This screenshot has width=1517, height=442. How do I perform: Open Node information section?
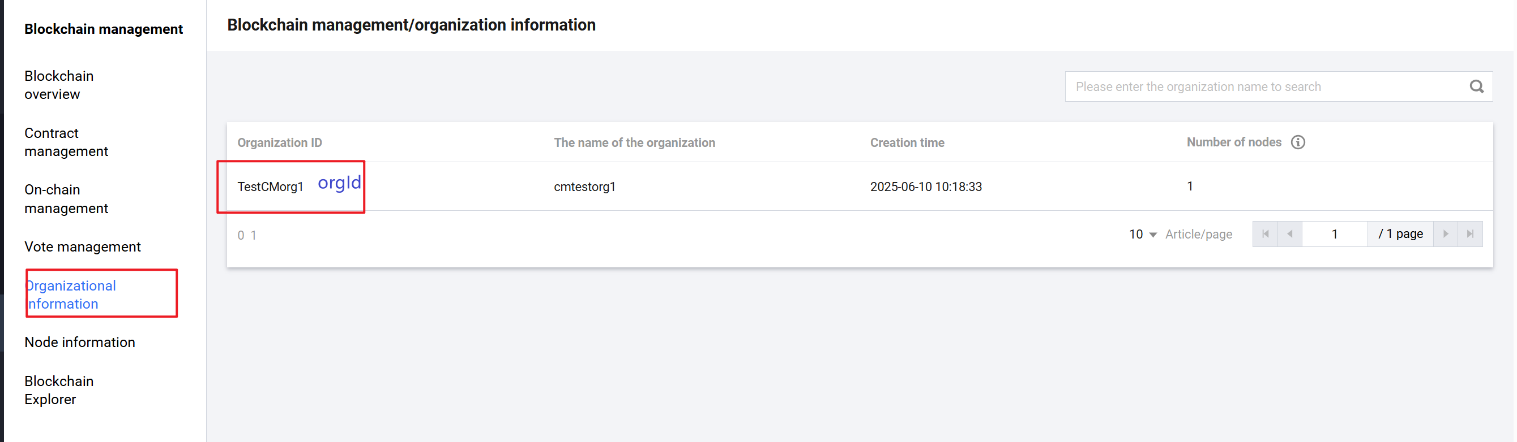(79, 342)
